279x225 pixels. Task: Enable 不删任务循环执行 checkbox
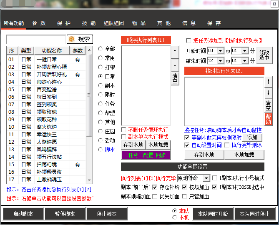123,130
